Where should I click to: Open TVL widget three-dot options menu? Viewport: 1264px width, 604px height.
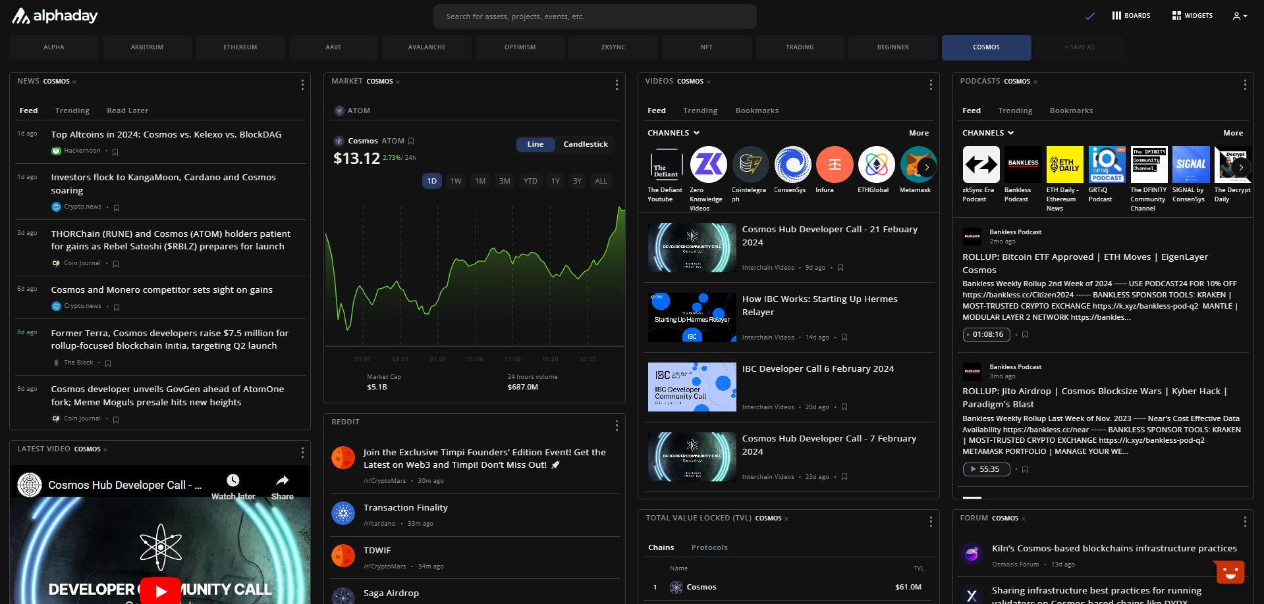(x=931, y=522)
